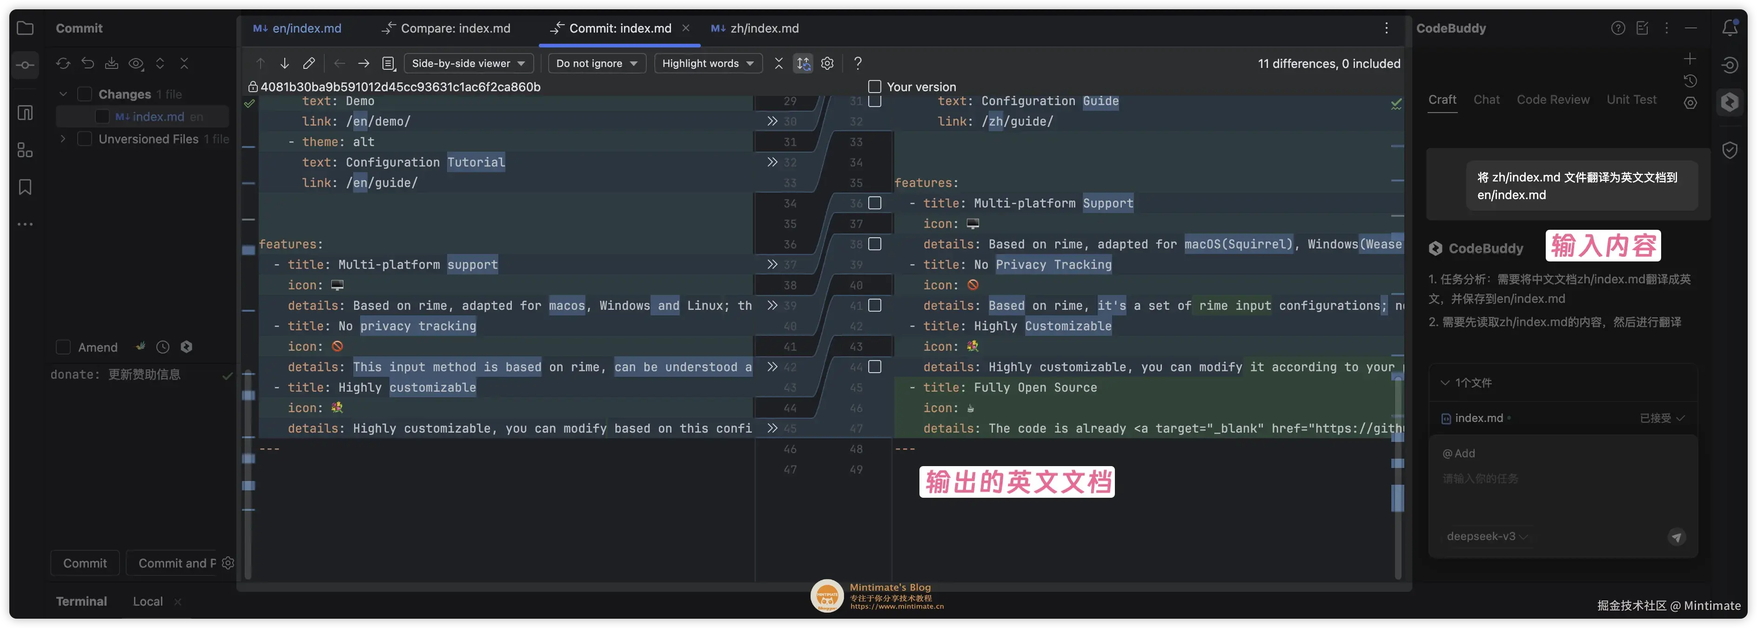Refresh the changes list

[x=63, y=63]
